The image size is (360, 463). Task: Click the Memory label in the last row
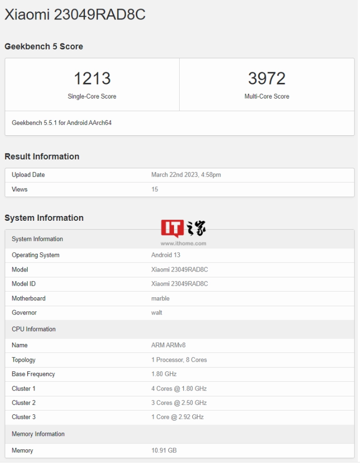pyautogui.click(x=23, y=450)
